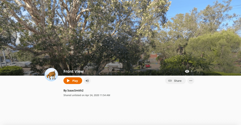Click the word By before the author name
The width and height of the screenshot is (241, 125).
tap(65, 91)
